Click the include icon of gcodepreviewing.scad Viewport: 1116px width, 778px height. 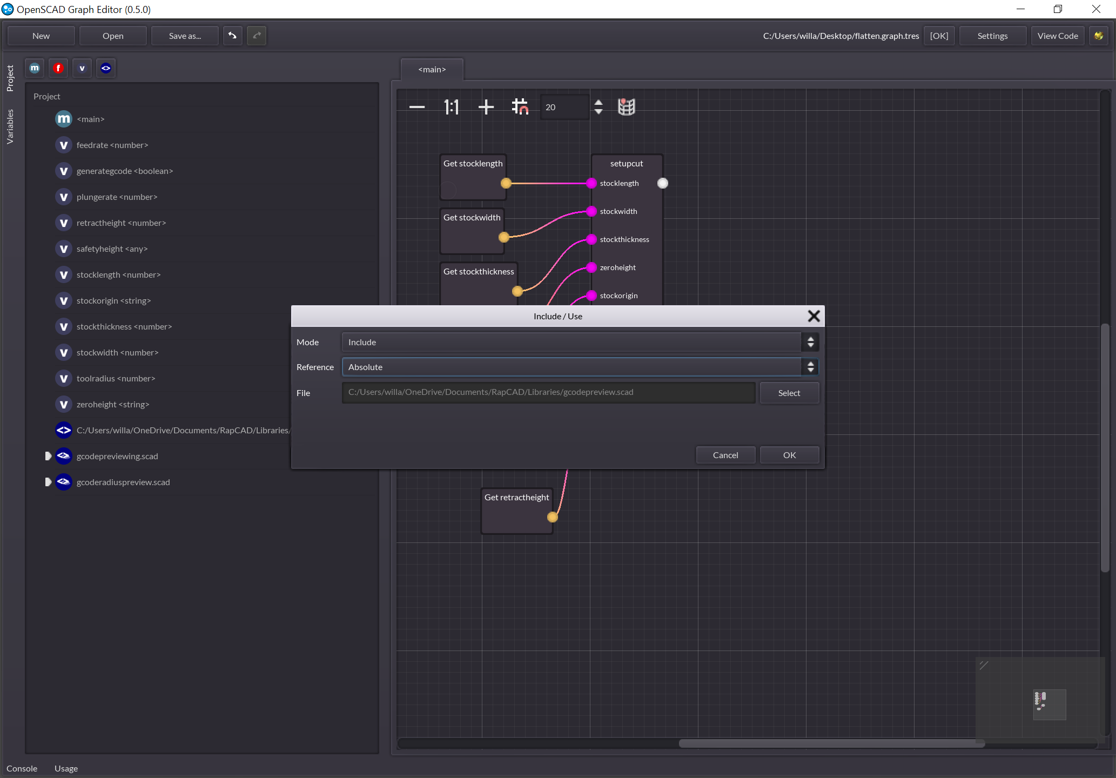pyautogui.click(x=64, y=456)
